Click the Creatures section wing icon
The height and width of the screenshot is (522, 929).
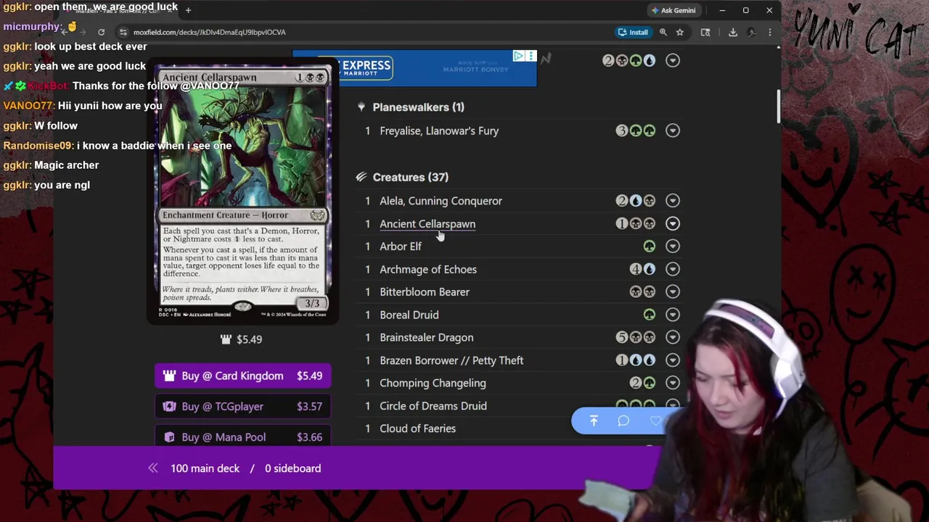tap(361, 177)
